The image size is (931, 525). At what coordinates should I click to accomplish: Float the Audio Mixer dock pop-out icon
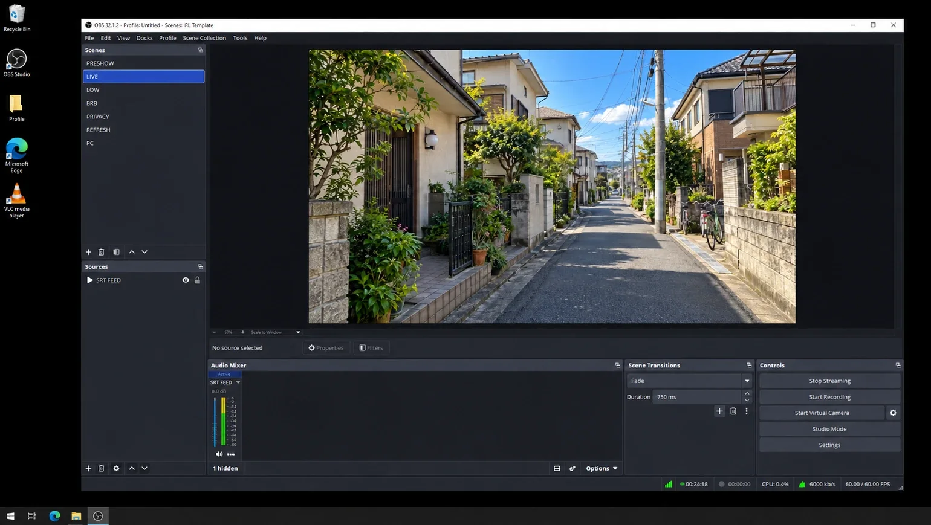tap(618, 366)
